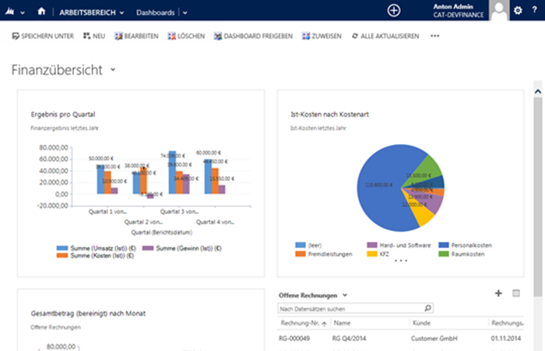Open the more commands ellipsis menu
The width and height of the screenshot is (545, 351).
(x=434, y=36)
